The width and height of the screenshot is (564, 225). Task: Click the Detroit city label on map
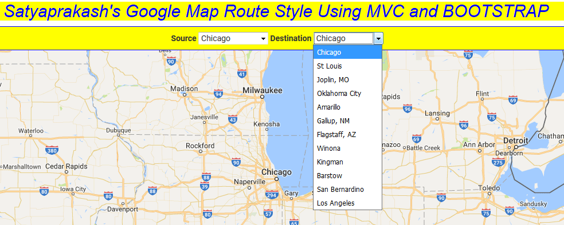(515, 140)
